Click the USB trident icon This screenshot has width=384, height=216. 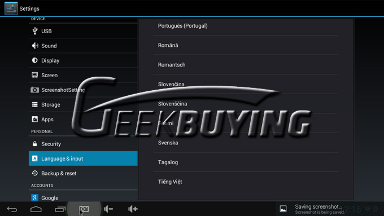click(x=35, y=31)
